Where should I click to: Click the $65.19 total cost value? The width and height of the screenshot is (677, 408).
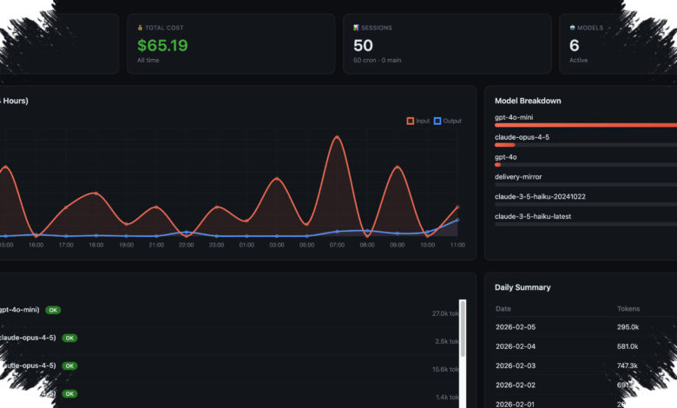162,45
